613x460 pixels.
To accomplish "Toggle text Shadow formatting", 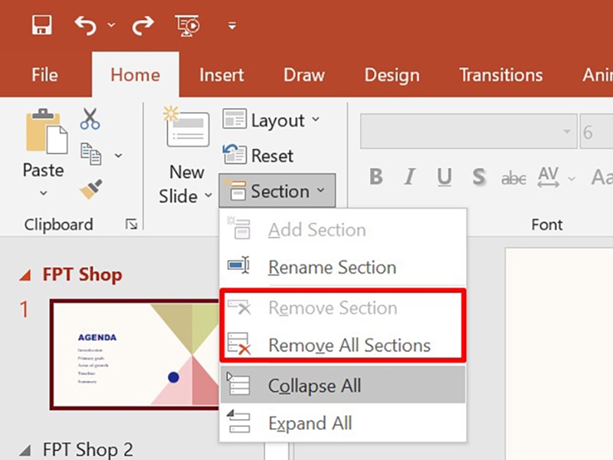I will click(x=478, y=177).
